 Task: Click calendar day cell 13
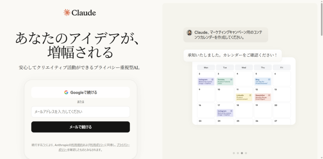pyautogui.click(x=281, y=94)
